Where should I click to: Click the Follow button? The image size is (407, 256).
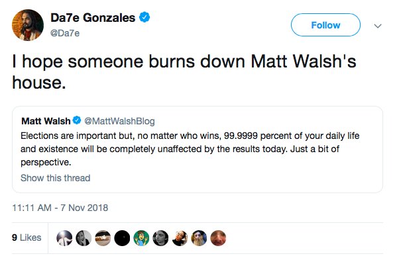325,25
